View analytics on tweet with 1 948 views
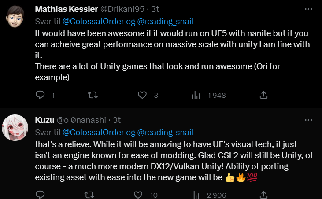The width and height of the screenshot is (322, 199). (x=196, y=95)
